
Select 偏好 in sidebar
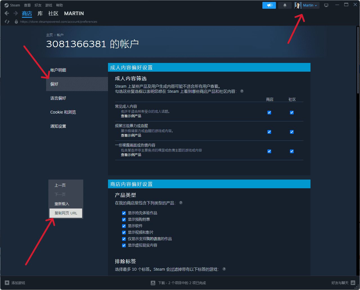77,84
